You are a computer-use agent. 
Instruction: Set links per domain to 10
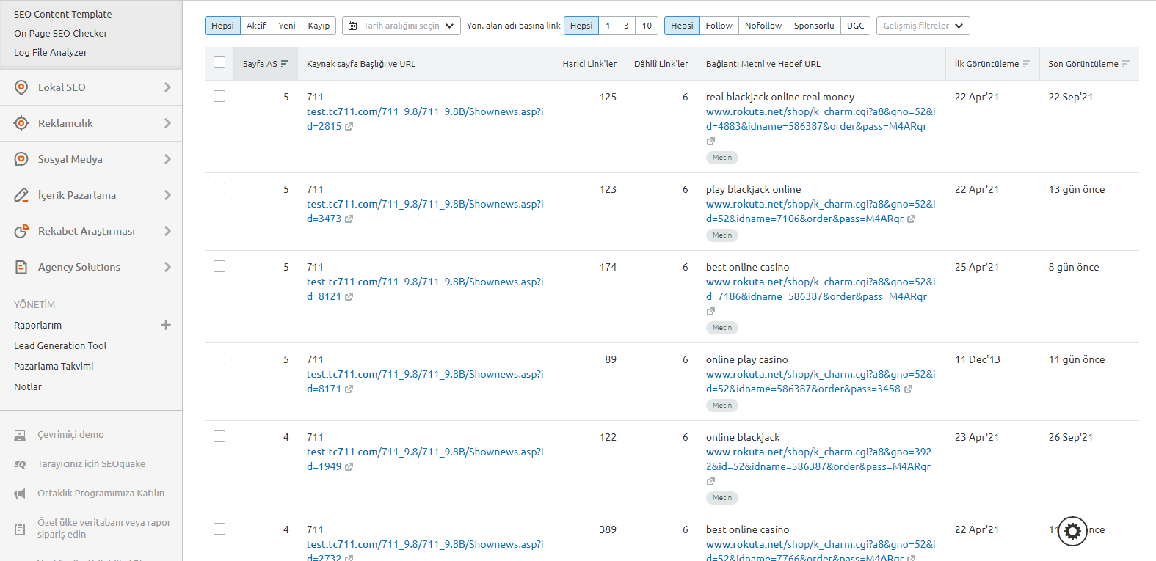click(x=647, y=26)
